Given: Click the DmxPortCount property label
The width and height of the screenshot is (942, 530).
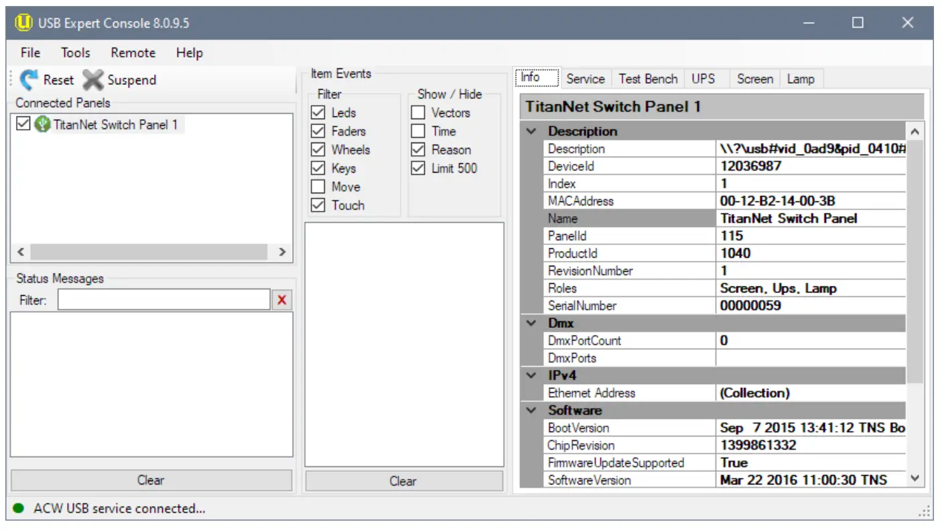Looking at the screenshot, I should click(584, 341).
